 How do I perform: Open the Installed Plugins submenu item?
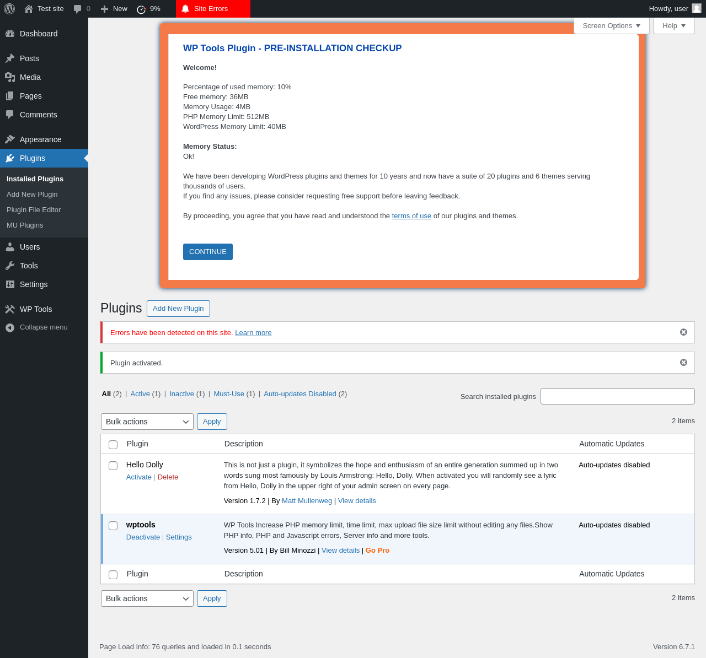[35, 179]
